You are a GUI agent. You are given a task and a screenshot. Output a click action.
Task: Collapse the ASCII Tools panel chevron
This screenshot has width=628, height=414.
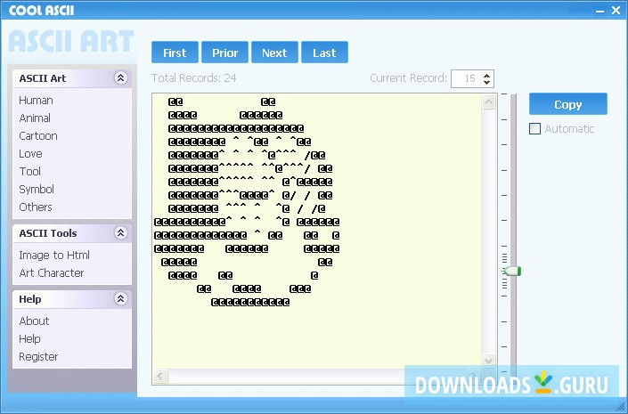[120, 232]
